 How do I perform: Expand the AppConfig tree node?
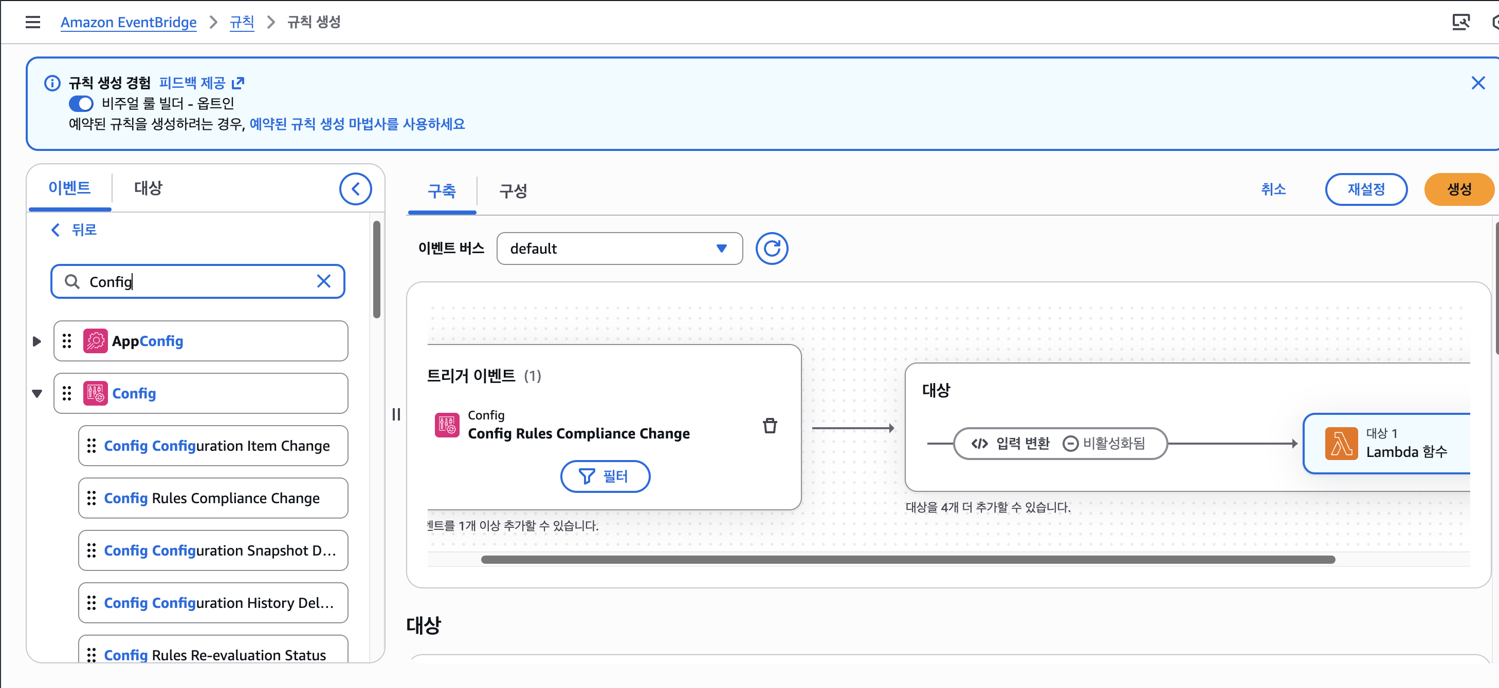point(36,341)
